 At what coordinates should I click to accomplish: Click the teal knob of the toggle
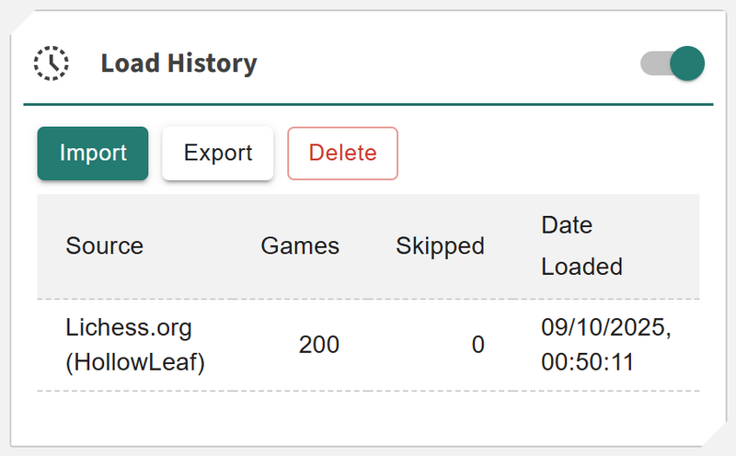click(x=687, y=63)
